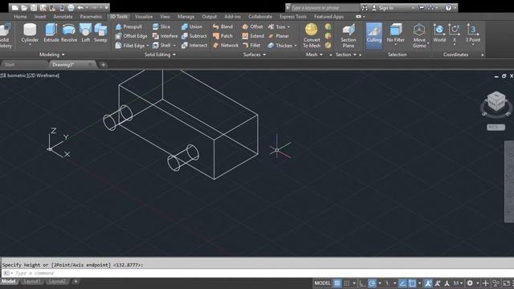This screenshot has width=514, height=289.
Task: Click the Plot print icon
Action: pos(71,7)
